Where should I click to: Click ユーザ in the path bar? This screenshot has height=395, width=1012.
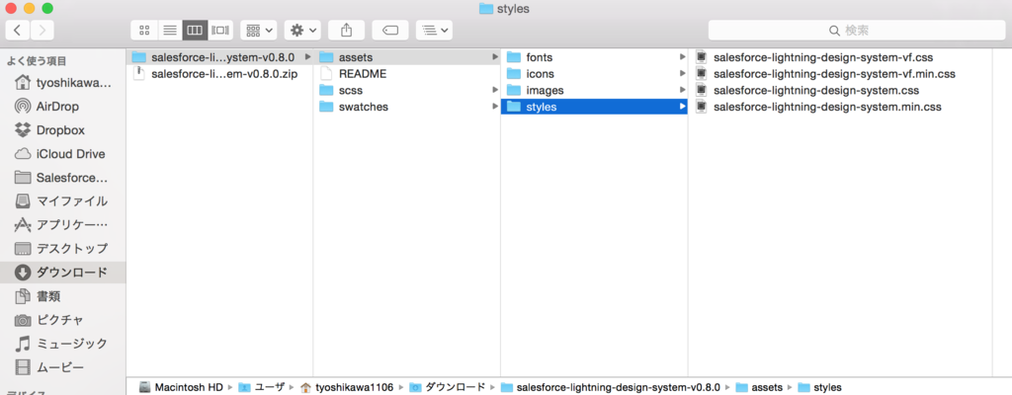coord(261,387)
